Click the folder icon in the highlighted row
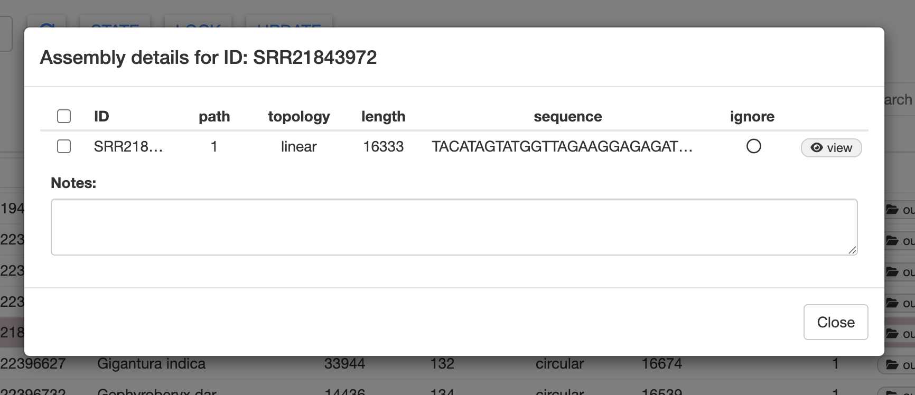 [892, 333]
